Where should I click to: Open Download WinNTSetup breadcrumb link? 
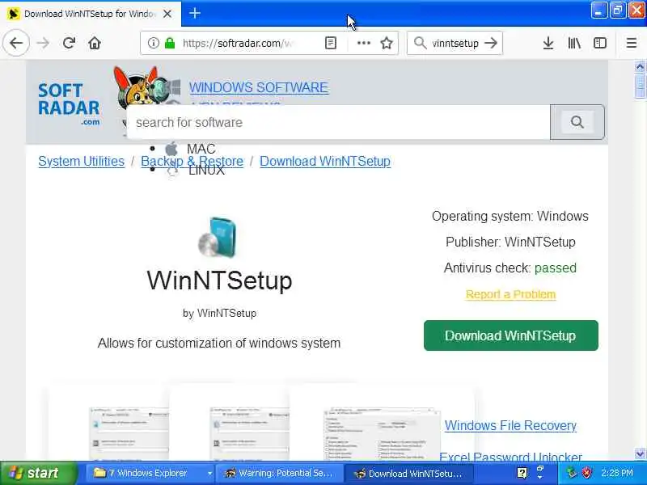[x=325, y=161]
